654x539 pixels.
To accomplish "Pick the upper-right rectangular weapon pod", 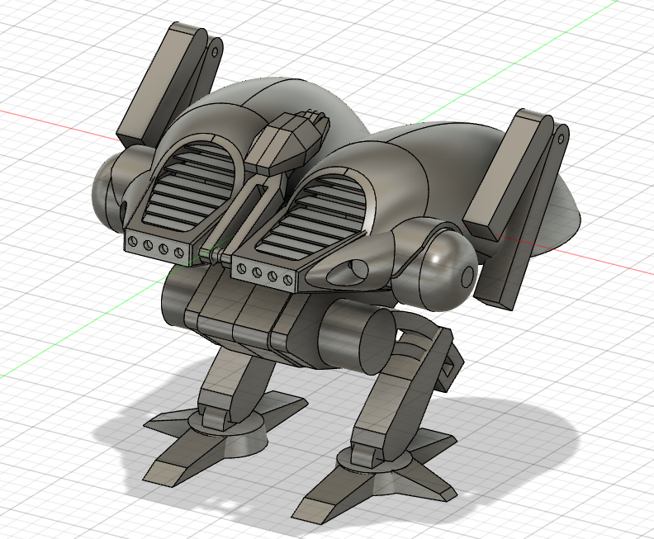I will pos(507,175).
